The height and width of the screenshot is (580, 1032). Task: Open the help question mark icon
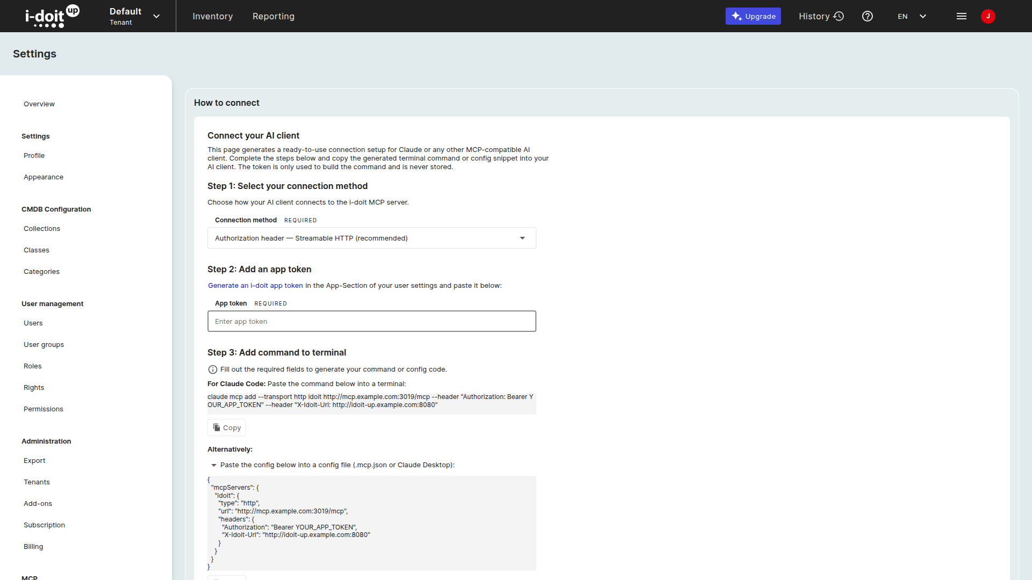pyautogui.click(x=867, y=16)
